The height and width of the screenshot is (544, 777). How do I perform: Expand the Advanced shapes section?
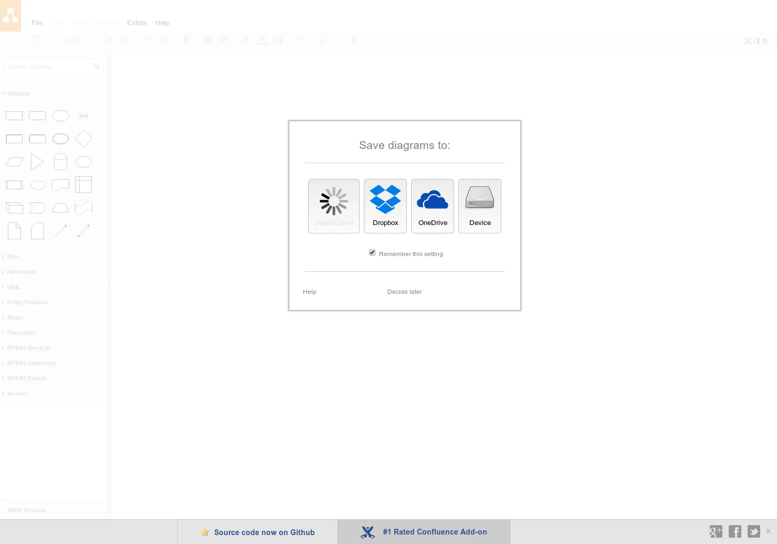pos(22,272)
